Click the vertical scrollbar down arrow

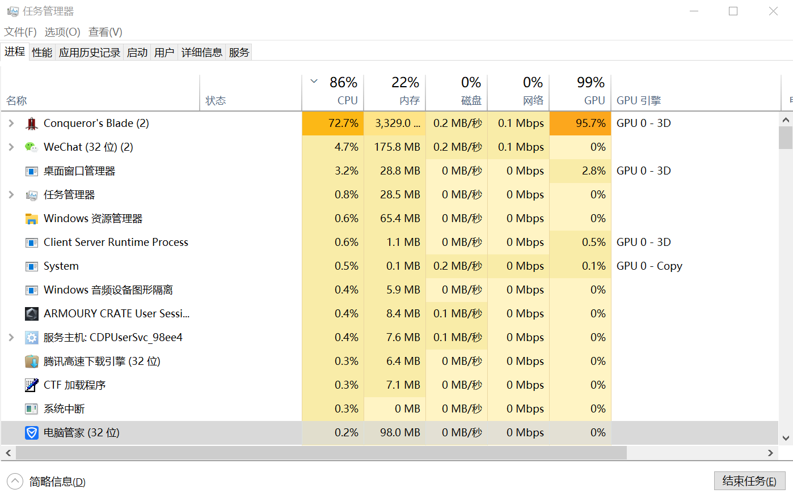(786, 438)
